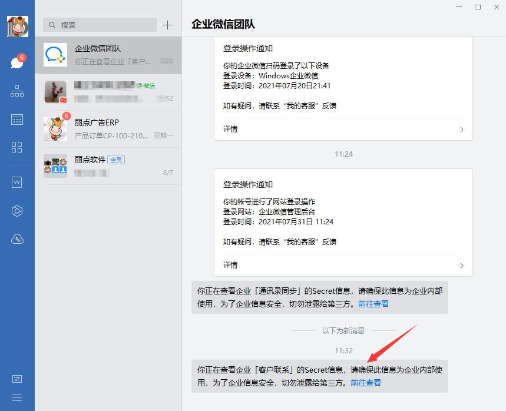Open the user profile avatar in sidebar
The image size is (506, 411).
coord(18,26)
